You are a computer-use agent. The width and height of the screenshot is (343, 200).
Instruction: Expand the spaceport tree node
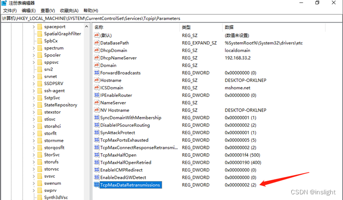pos(34,26)
